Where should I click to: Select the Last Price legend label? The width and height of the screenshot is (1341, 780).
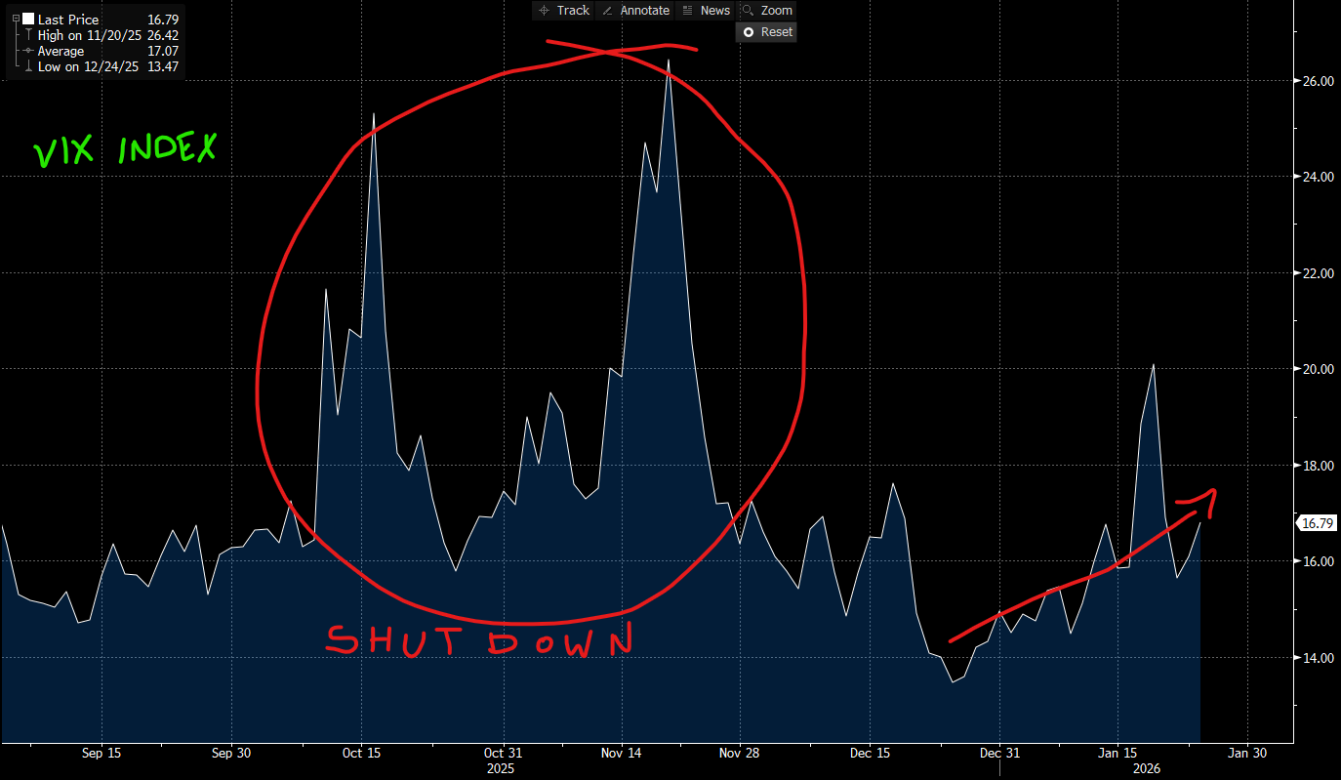coord(67,20)
